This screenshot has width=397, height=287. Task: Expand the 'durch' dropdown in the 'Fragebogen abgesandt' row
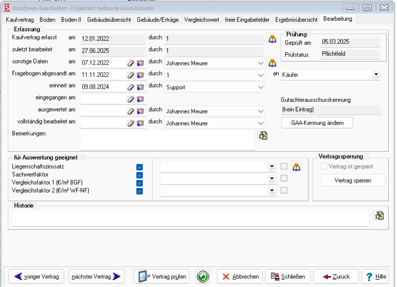(261, 75)
